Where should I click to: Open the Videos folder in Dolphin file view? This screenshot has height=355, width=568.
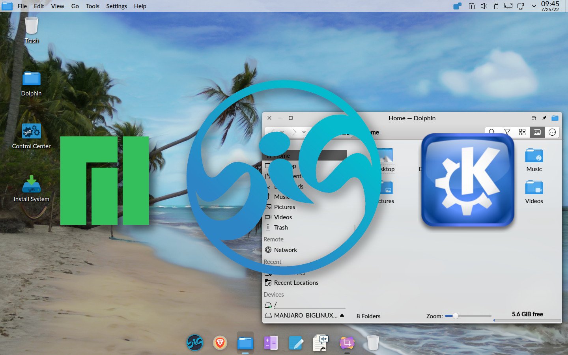[x=534, y=192]
